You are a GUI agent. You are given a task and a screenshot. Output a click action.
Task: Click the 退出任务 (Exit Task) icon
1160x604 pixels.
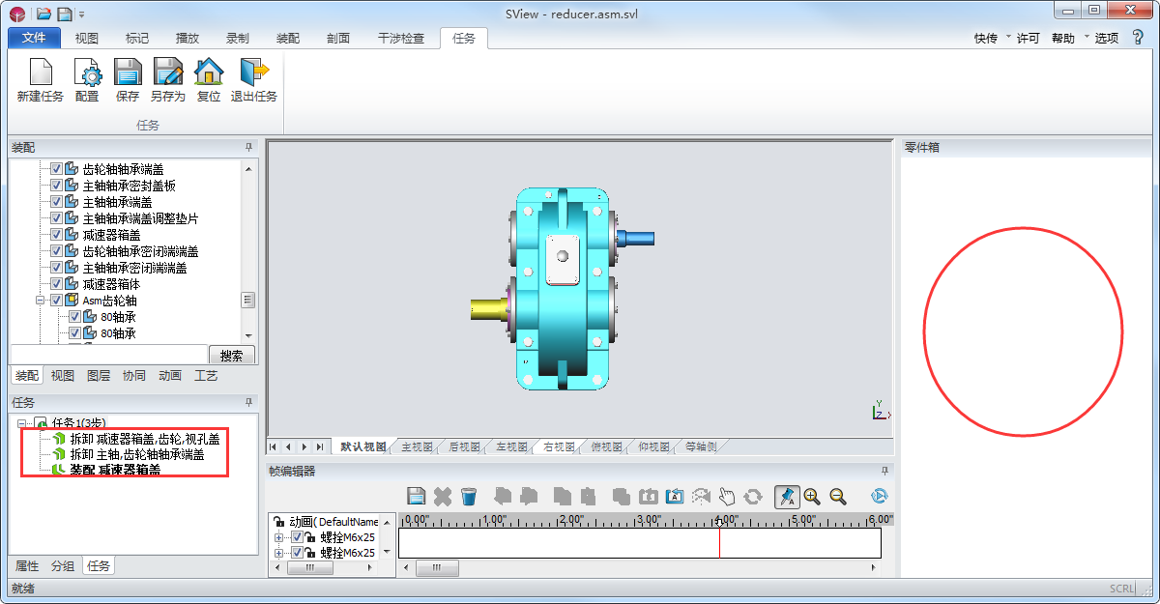point(253,72)
